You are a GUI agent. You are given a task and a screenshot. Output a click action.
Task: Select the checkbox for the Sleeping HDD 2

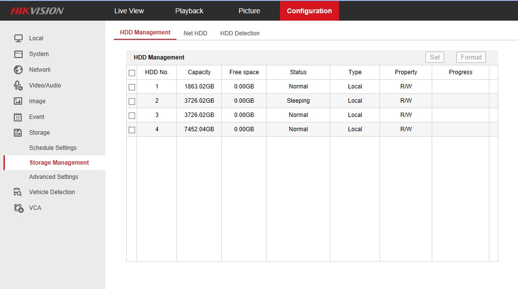tap(132, 101)
